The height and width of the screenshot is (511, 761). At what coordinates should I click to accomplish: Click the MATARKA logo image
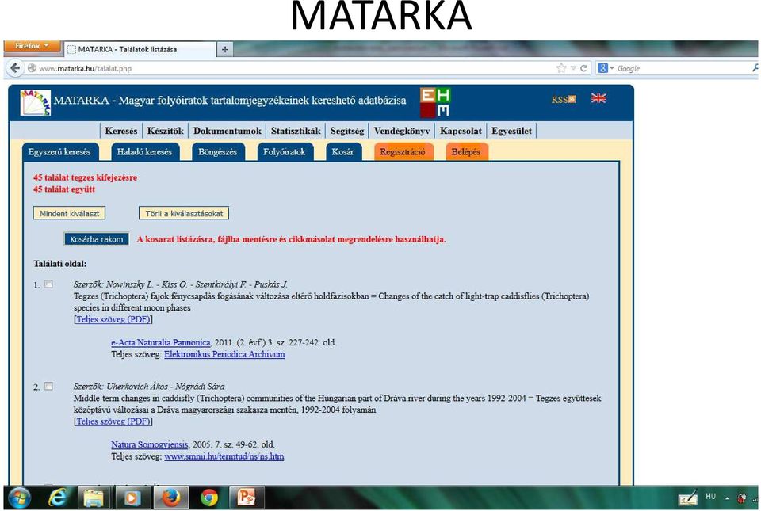(x=36, y=102)
